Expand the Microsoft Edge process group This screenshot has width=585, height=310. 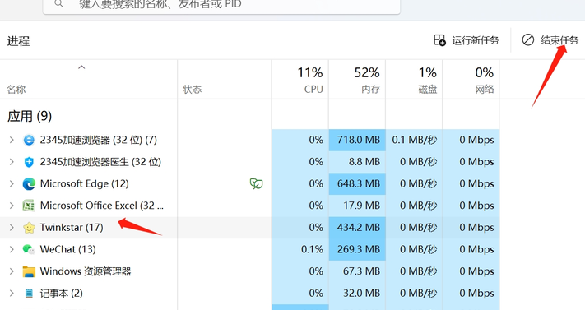pyautogui.click(x=12, y=183)
